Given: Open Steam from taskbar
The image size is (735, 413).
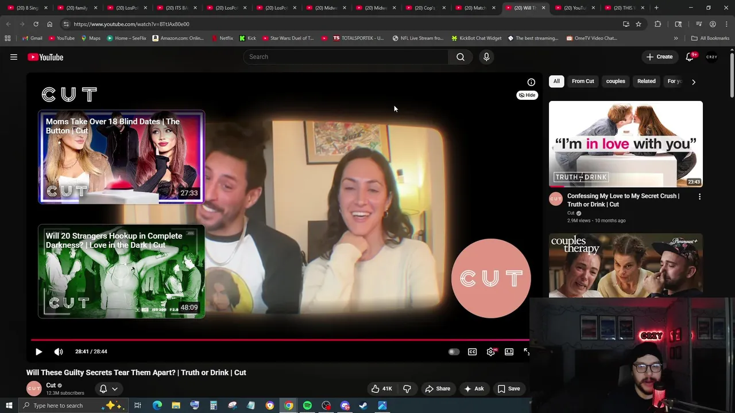Looking at the screenshot, I should click(363, 406).
